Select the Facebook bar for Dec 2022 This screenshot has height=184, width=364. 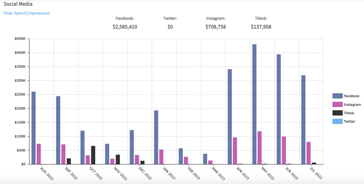tap(132, 147)
